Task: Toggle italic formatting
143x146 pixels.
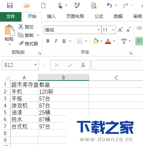Action: point(56,41)
